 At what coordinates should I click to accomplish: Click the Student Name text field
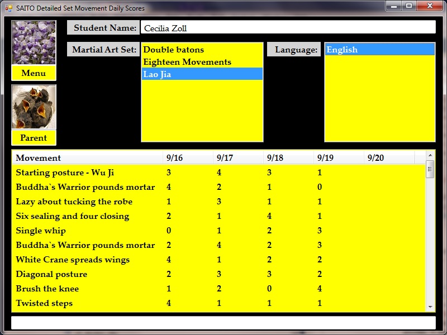288,28
